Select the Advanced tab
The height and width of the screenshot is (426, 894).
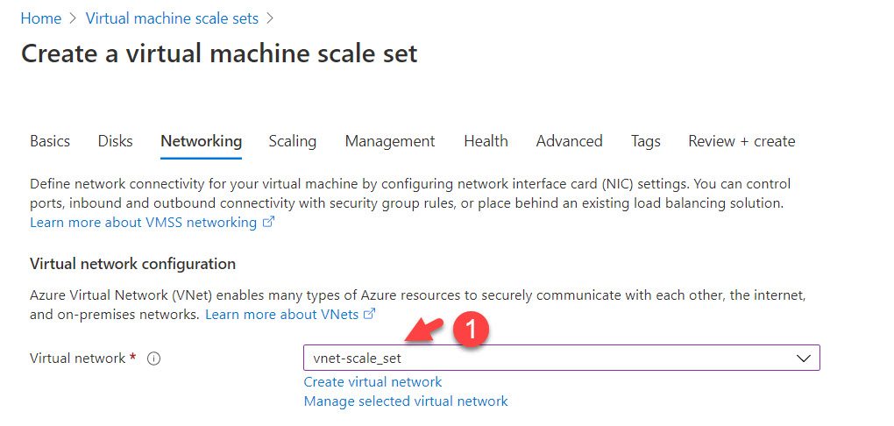pos(569,141)
